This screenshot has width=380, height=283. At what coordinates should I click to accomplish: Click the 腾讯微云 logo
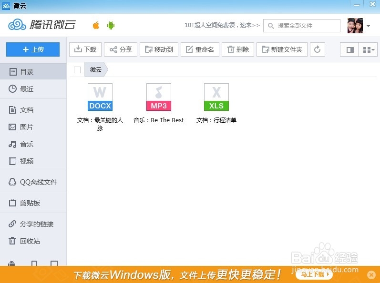42,25
